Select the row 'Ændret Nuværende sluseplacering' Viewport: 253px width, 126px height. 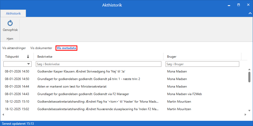124,109
